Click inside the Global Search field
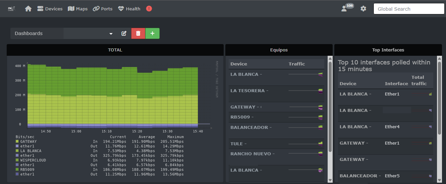 point(409,9)
